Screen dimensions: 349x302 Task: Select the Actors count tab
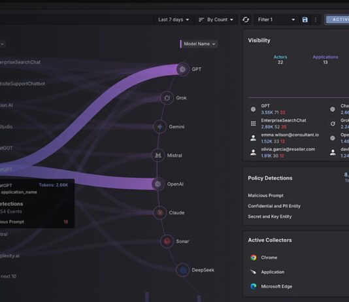click(280, 59)
